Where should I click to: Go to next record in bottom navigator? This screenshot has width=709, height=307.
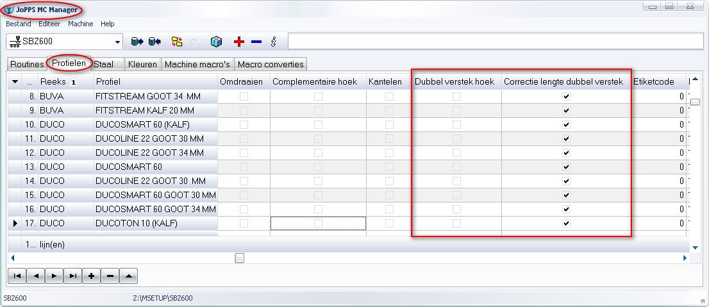click(x=54, y=276)
